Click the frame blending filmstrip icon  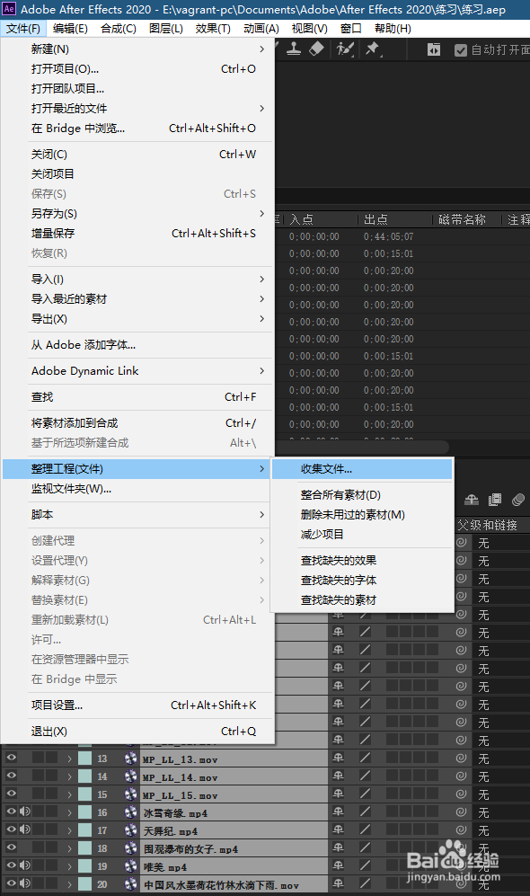(495, 500)
